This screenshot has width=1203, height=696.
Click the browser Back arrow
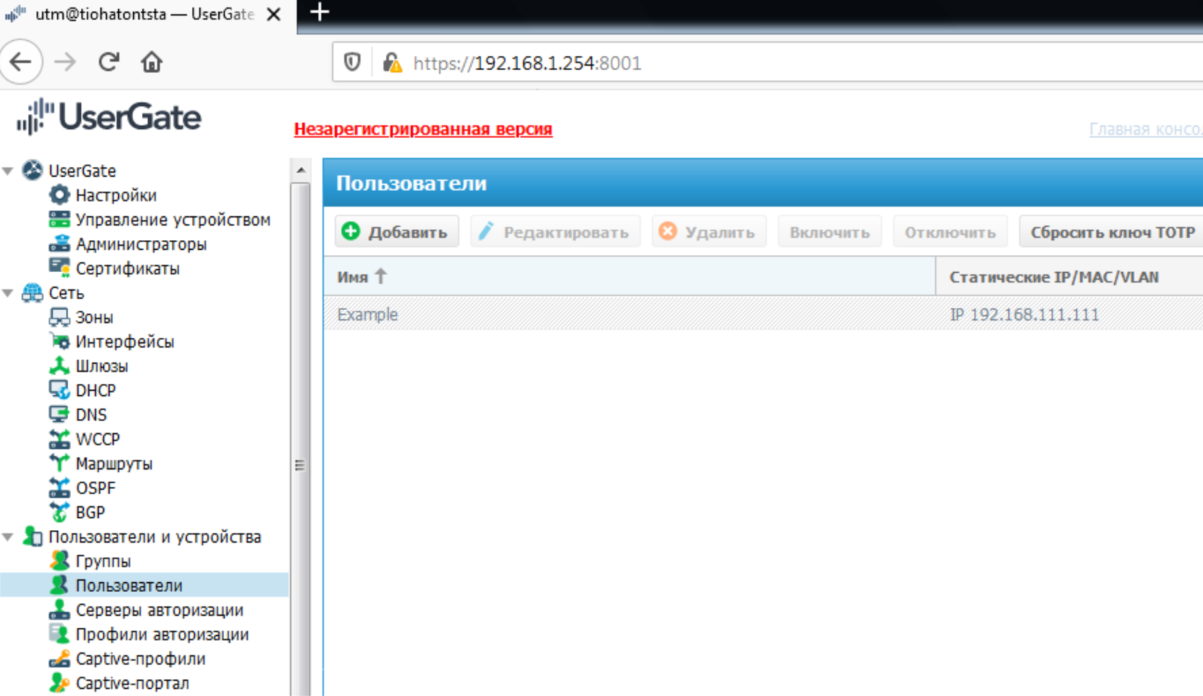point(21,62)
